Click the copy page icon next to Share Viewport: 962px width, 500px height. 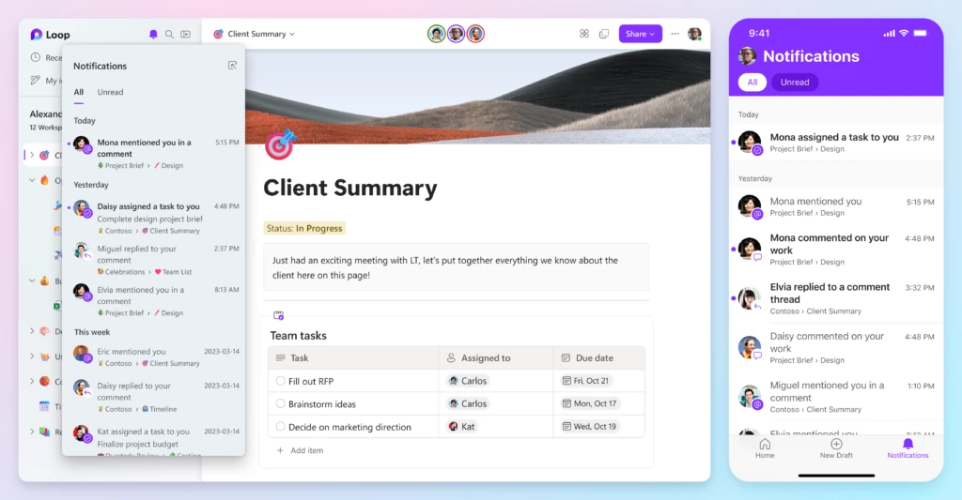[x=604, y=34]
